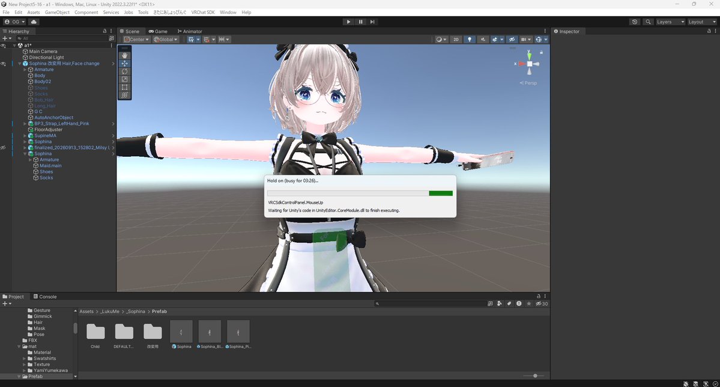Toggle the Hierarchy panel lock

[x=104, y=31]
